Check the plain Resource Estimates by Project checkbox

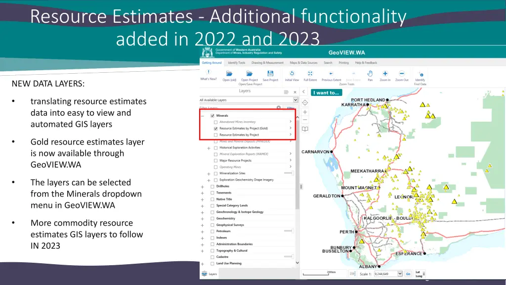(215, 135)
